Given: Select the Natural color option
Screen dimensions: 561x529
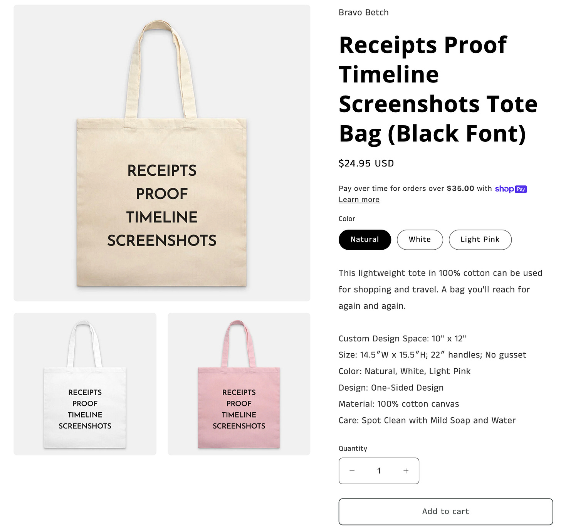Looking at the screenshot, I should pyautogui.click(x=364, y=240).
